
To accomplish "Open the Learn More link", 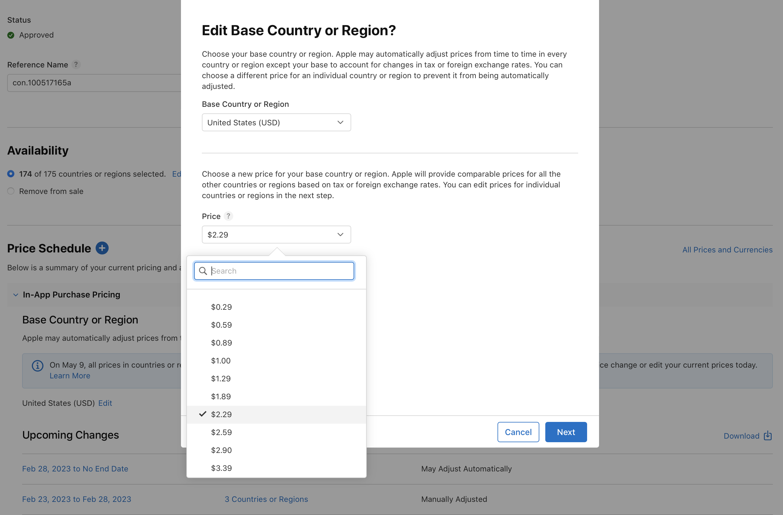I will click(70, 376).
